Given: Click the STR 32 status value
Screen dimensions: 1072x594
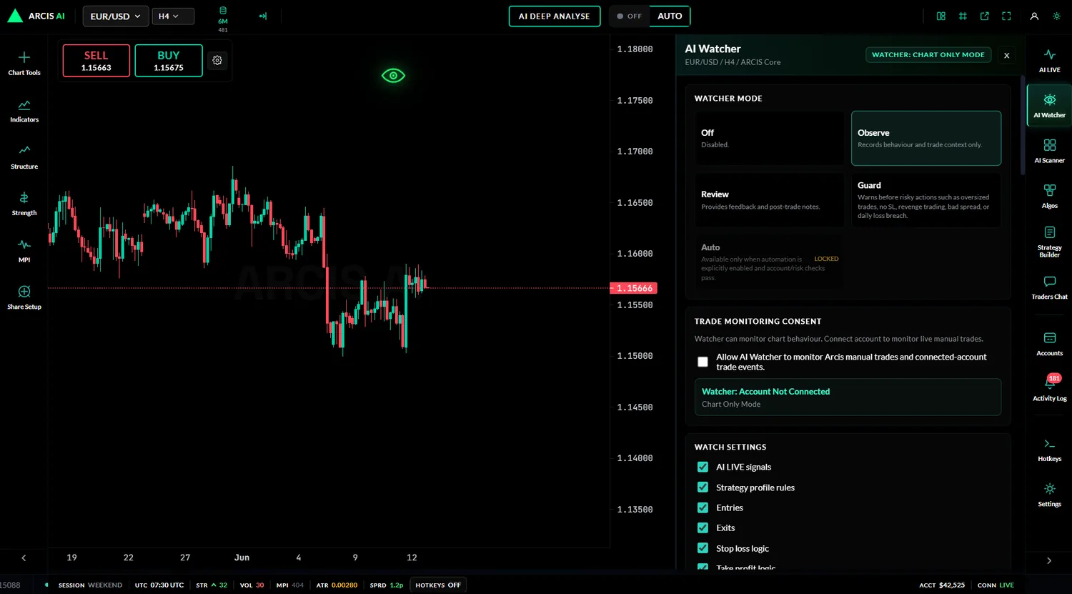Looking at the screenshot, I should click(x=212, y=585).
